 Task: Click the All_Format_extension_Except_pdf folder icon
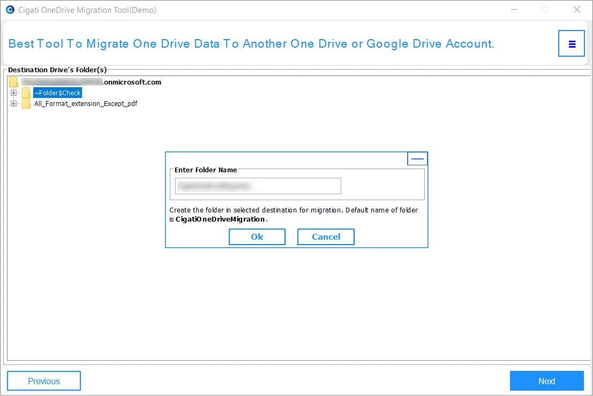(x=26, y=104)
